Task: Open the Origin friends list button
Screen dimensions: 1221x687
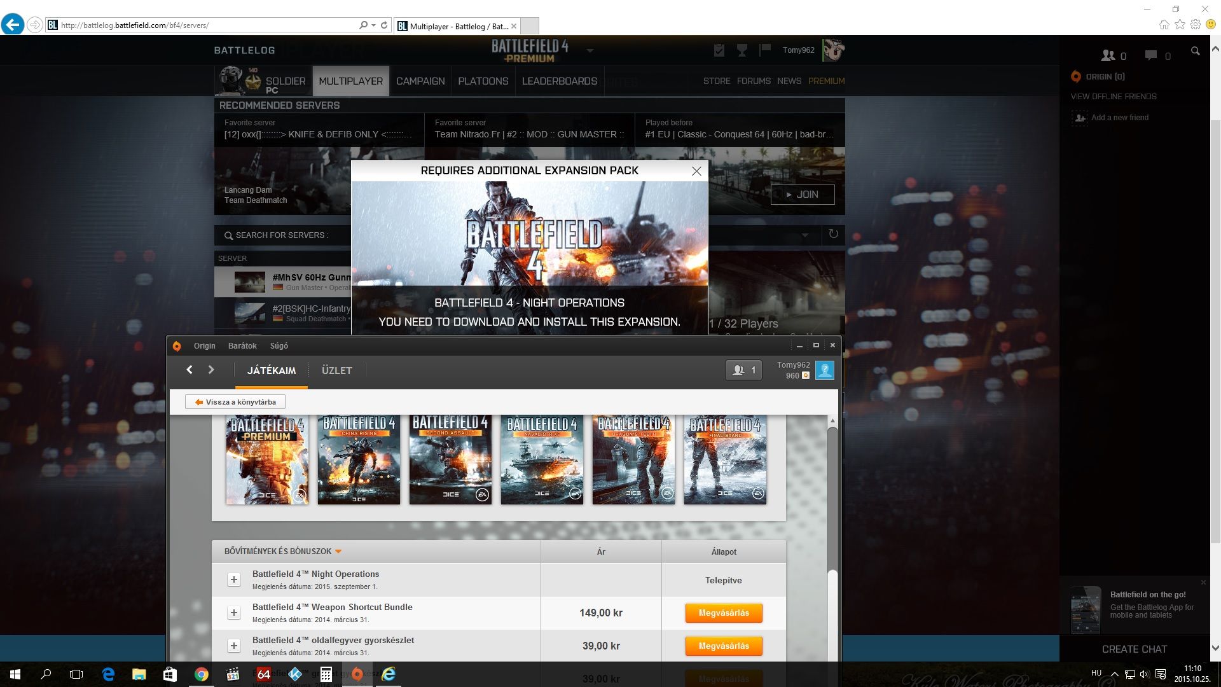Action: (743, 370)
